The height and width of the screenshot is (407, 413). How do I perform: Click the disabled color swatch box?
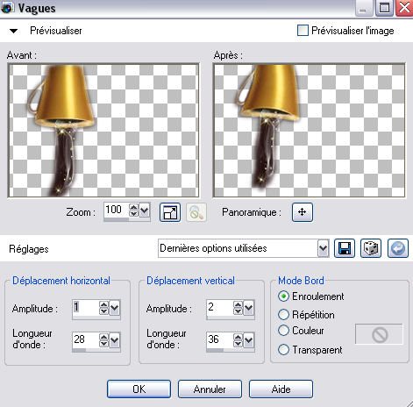[379, 334]
